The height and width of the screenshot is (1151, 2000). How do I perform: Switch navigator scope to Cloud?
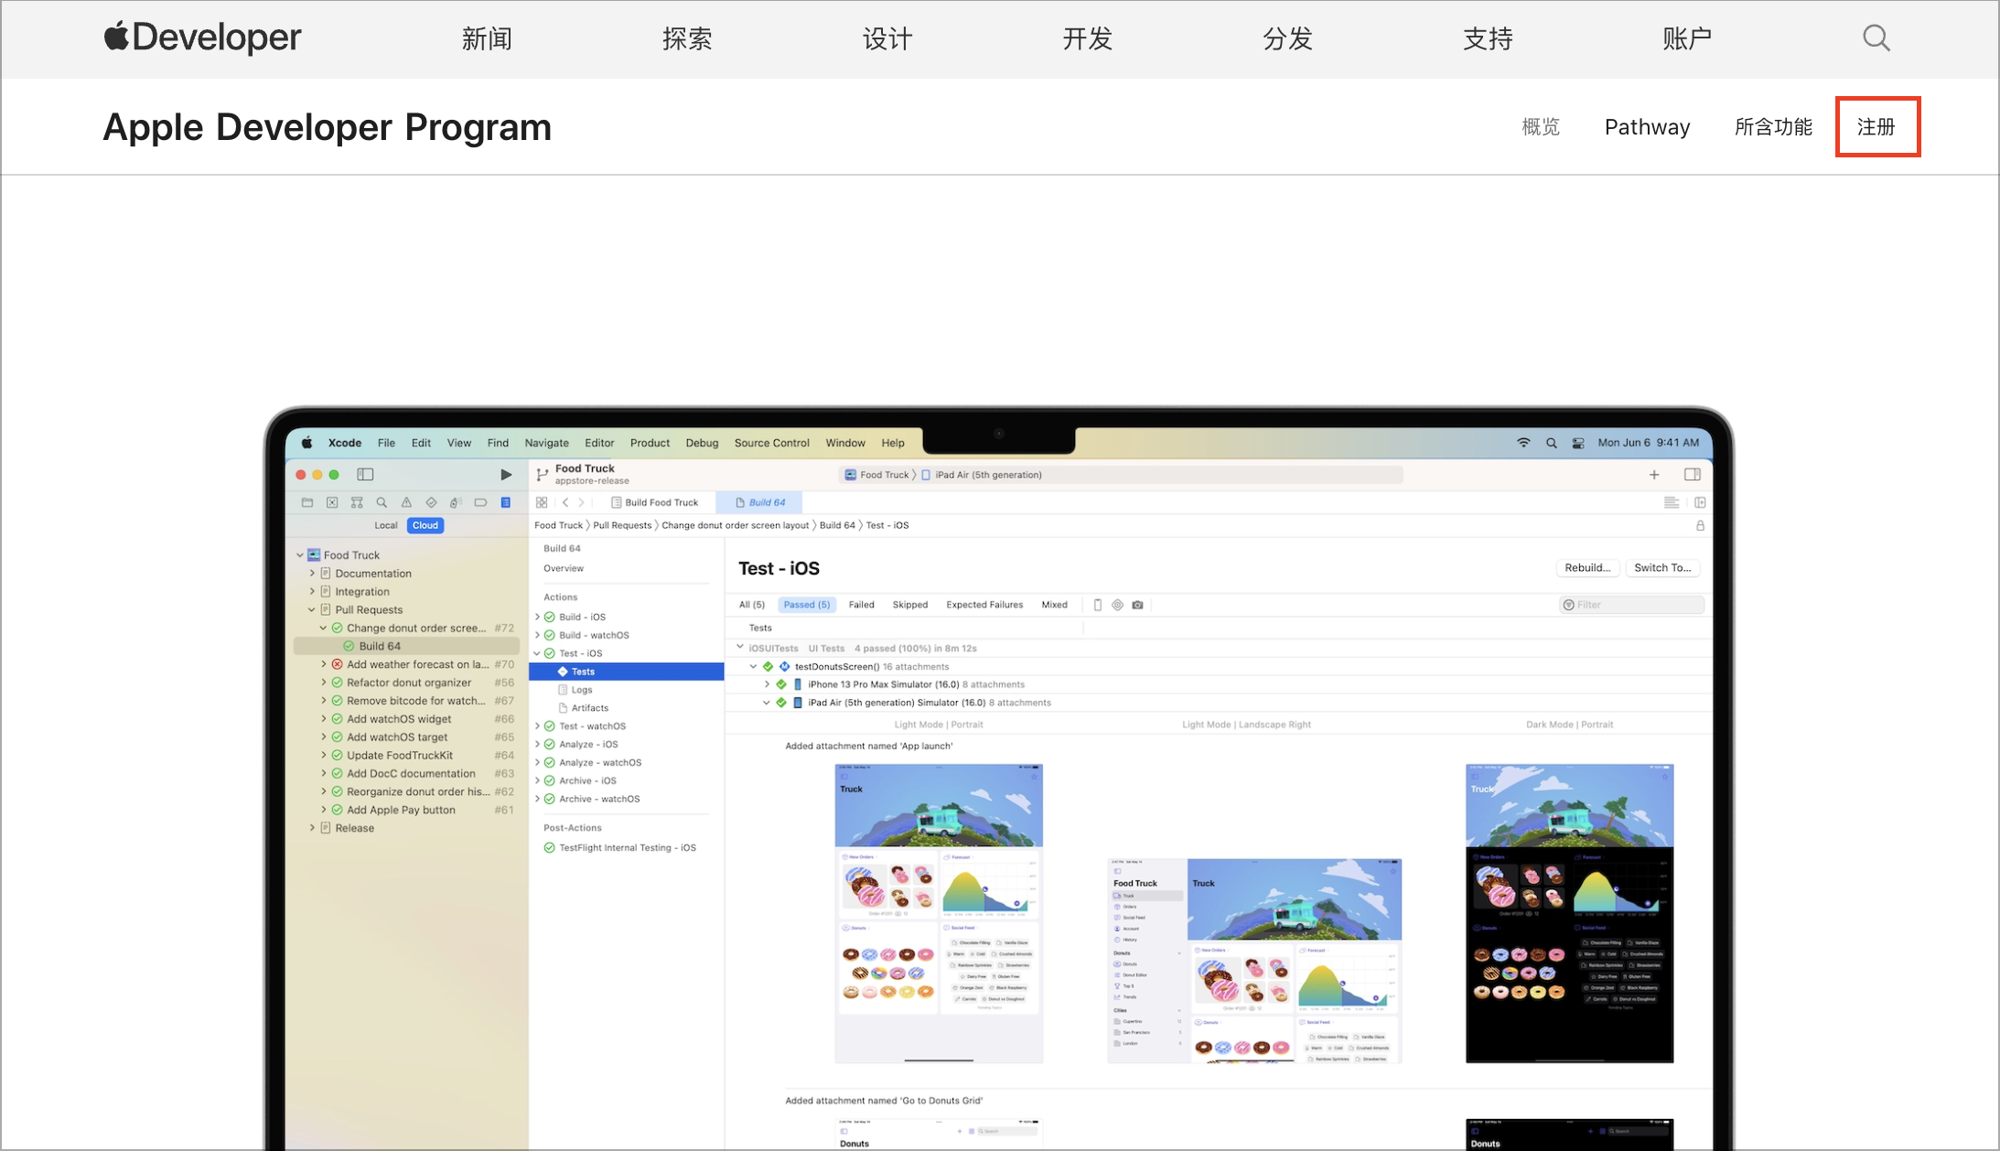[x=425, y=525]
